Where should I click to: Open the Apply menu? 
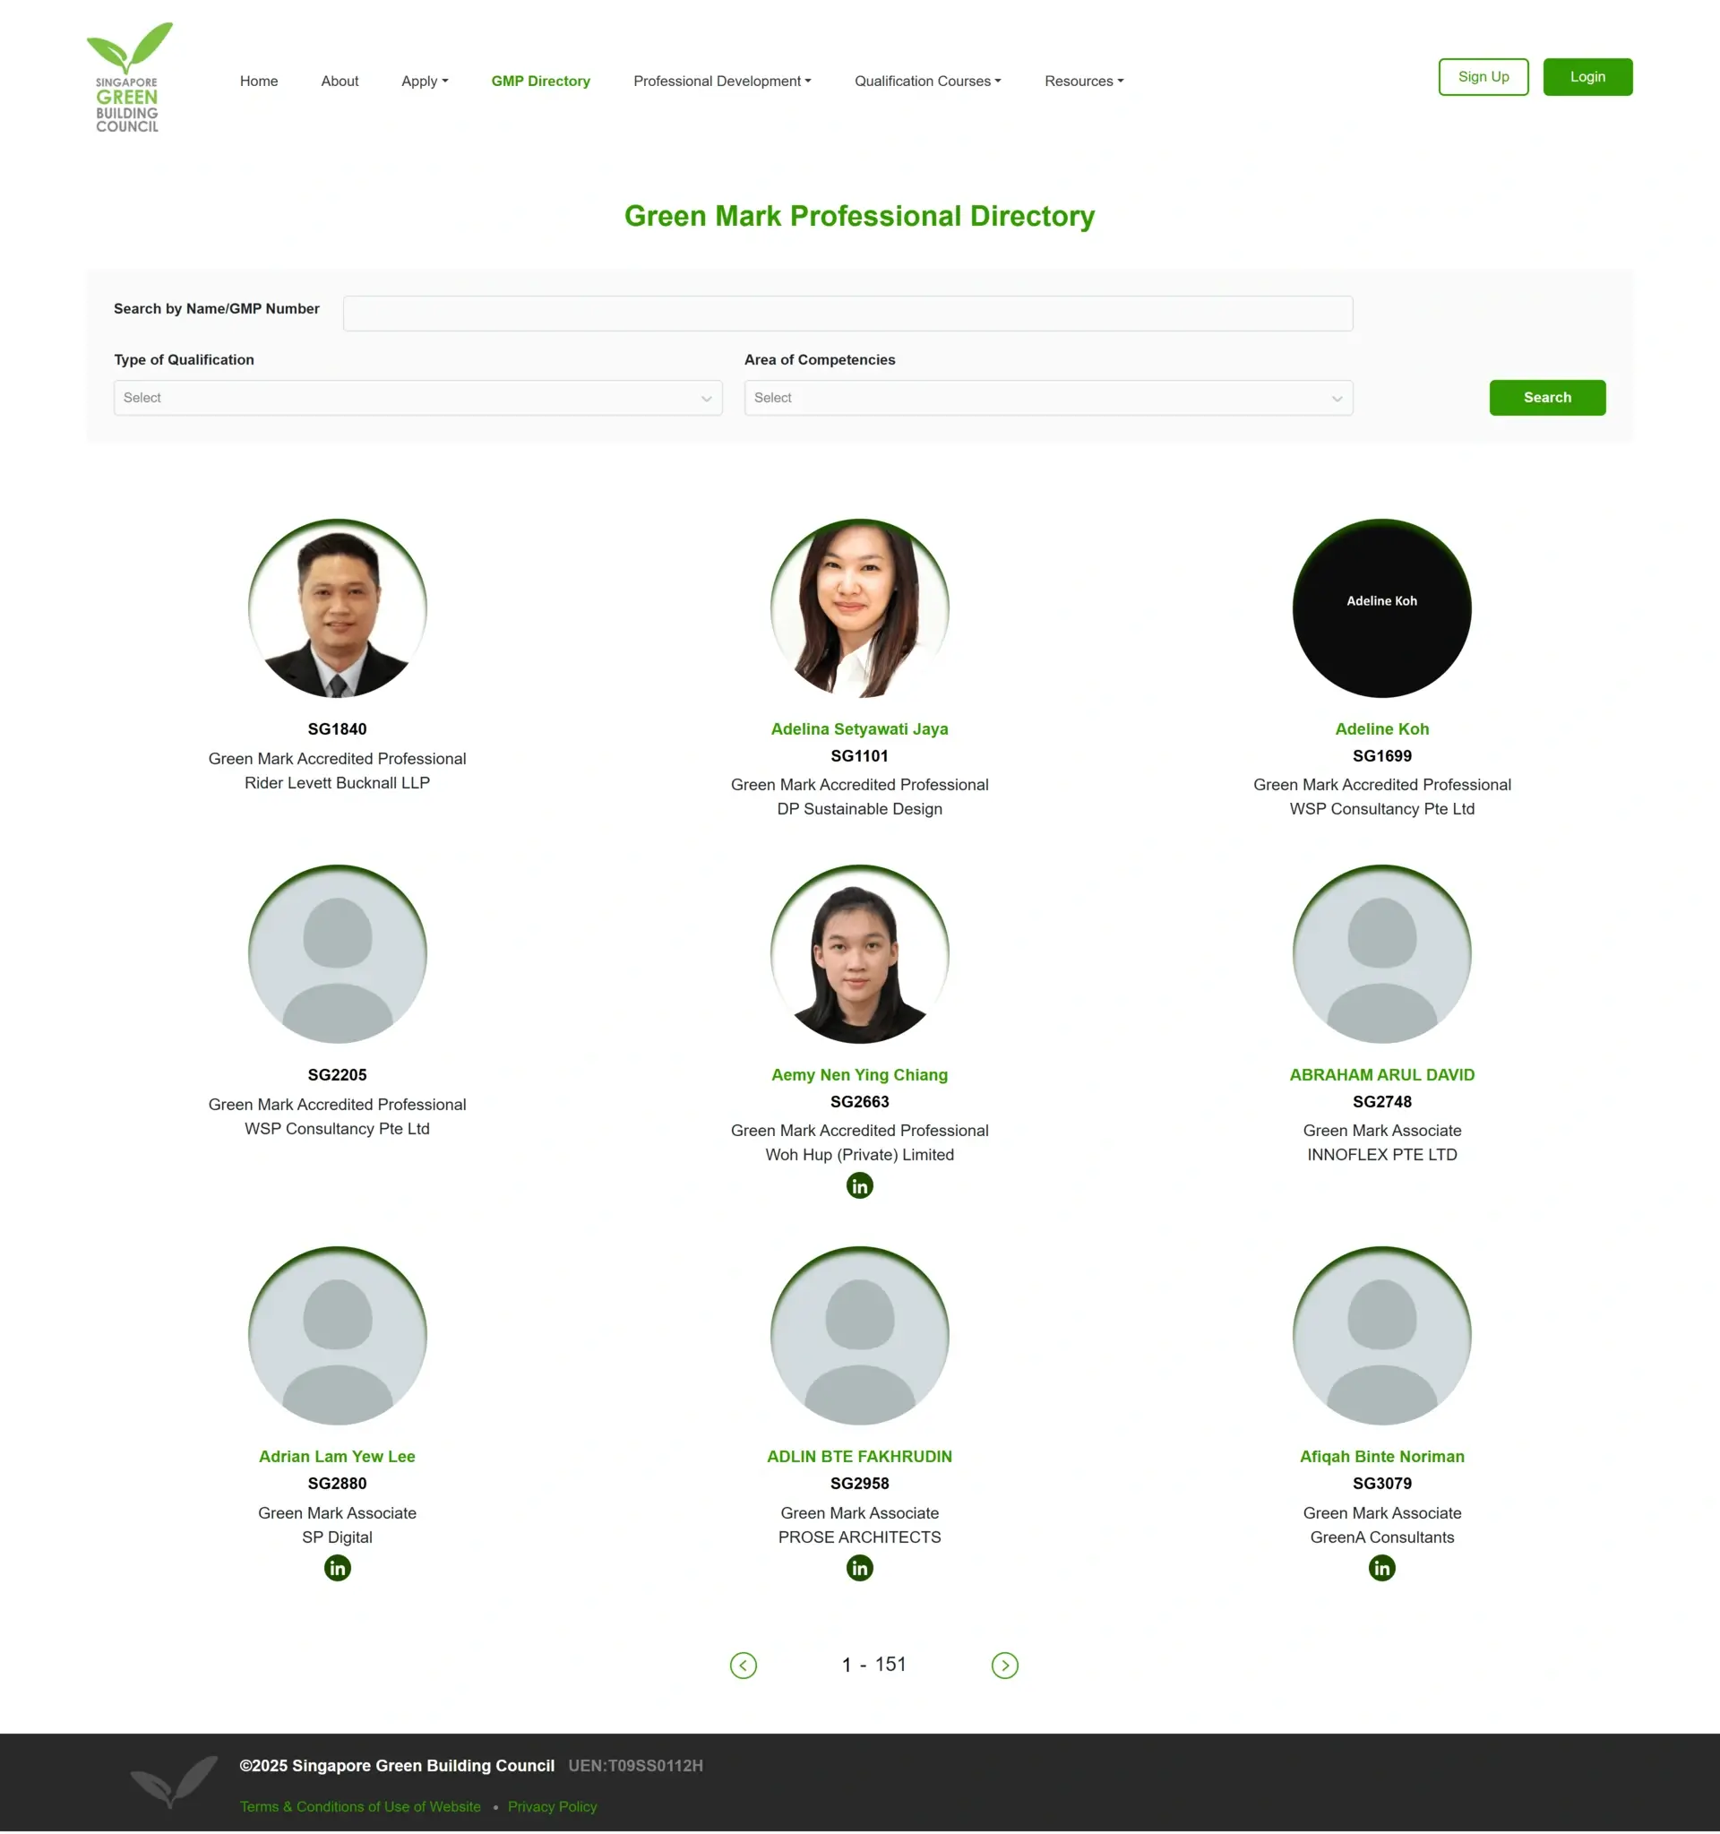tap(424, 82)
